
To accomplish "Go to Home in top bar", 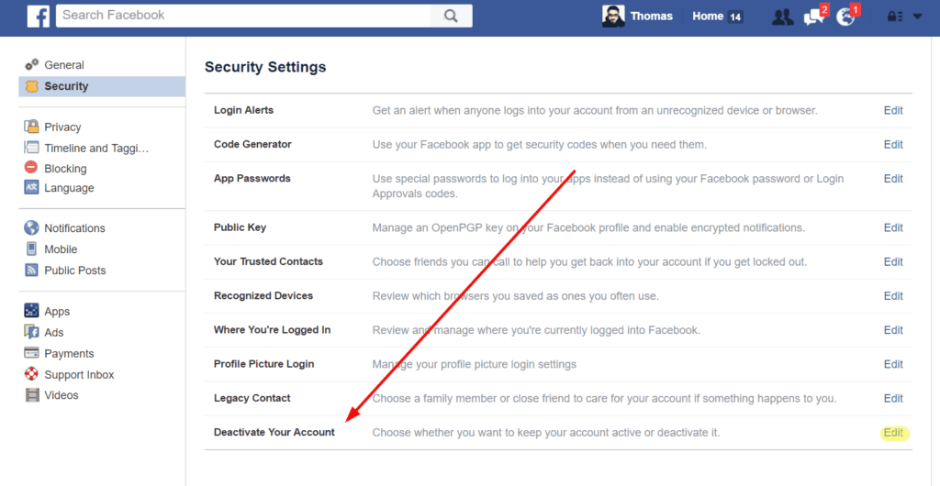I will [708, 17].
